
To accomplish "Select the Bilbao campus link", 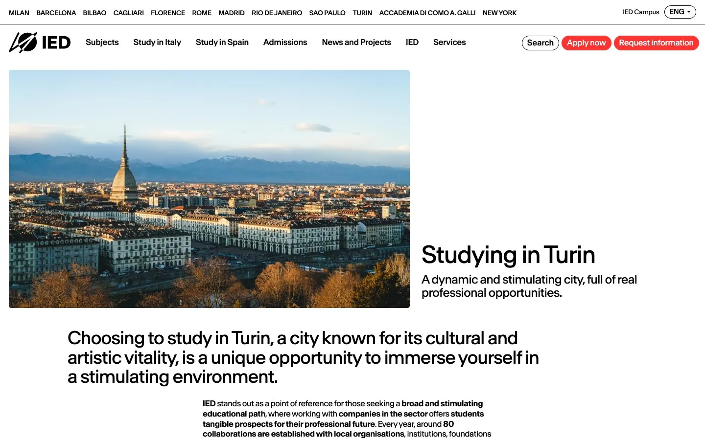I will [x=94, y=13].
